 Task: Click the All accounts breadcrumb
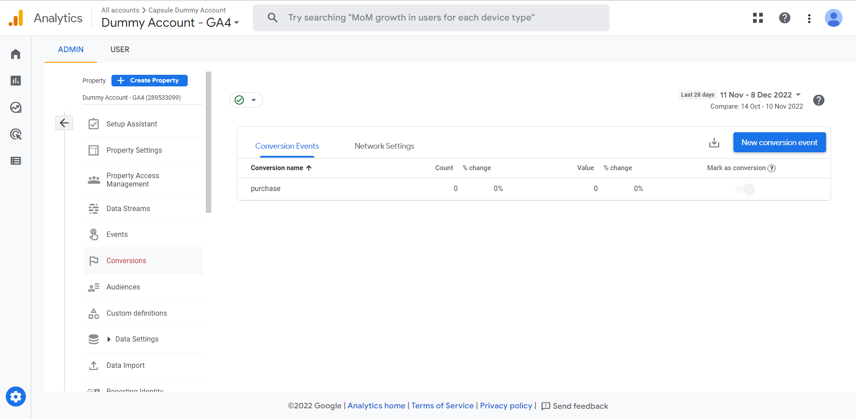point(120,10)
